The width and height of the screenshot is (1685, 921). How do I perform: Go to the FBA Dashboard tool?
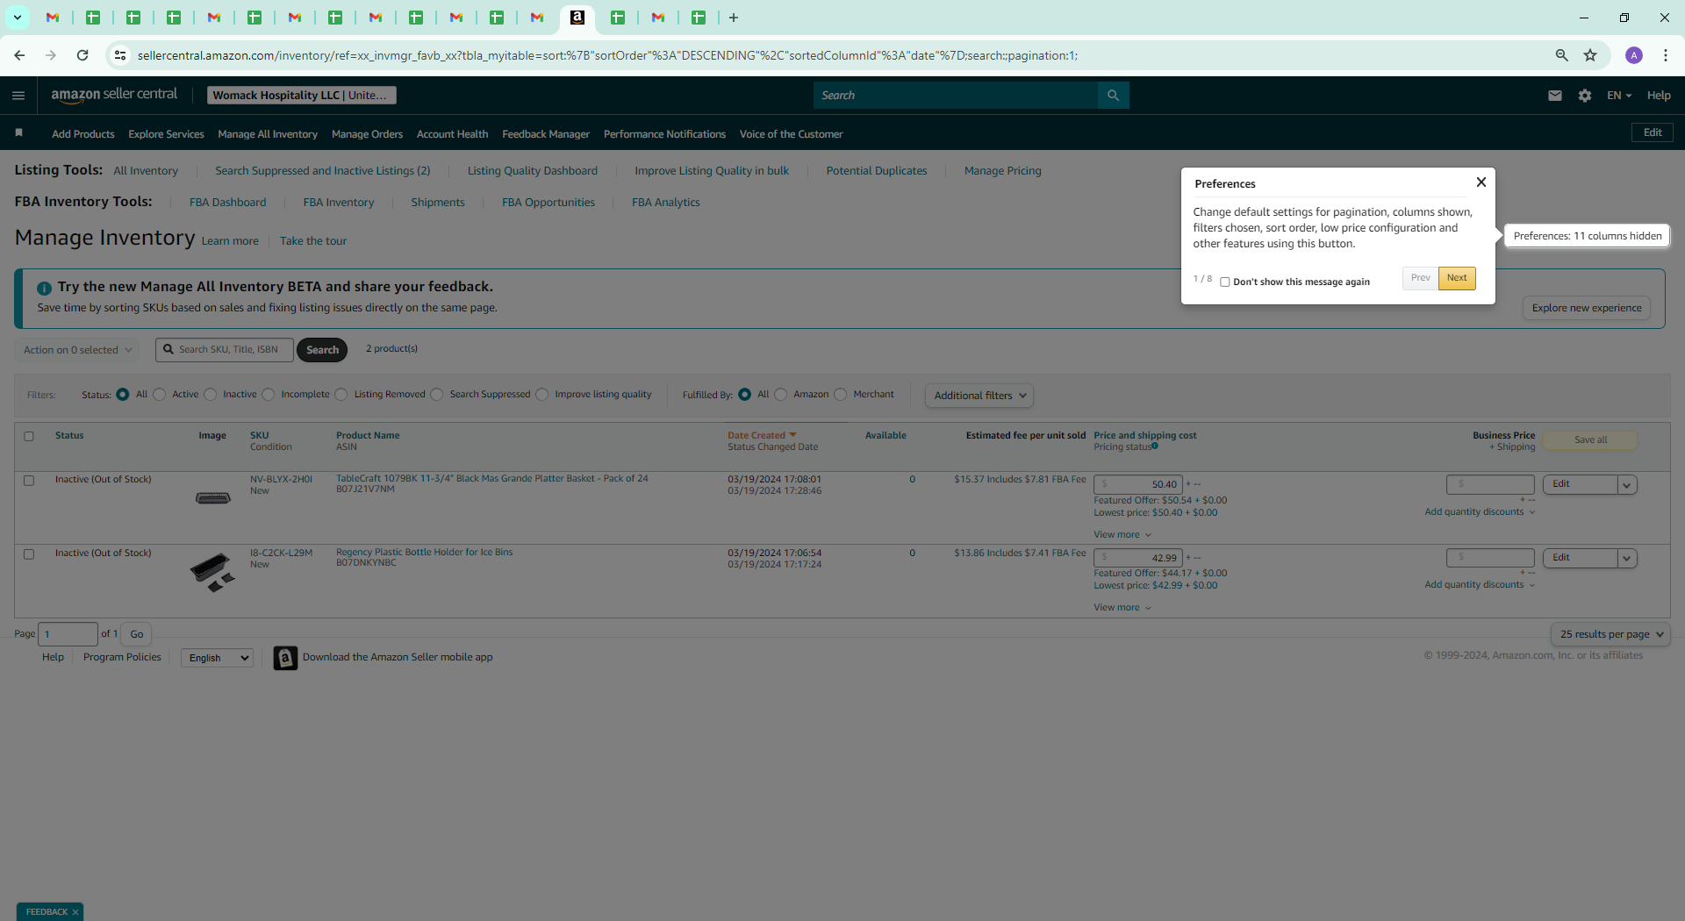pyautogui.click(x=227, y=203)
